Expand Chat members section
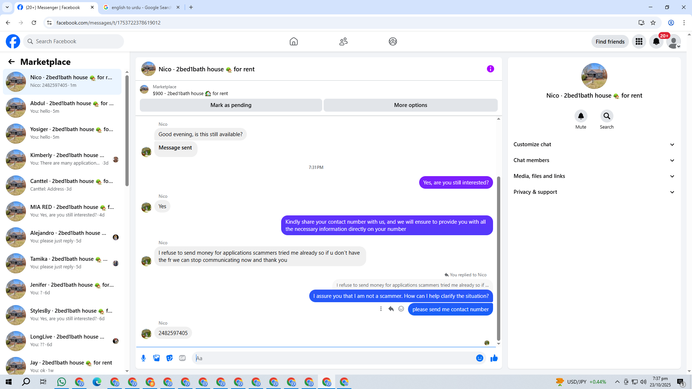The image size is (692, 389). [594, 160]
